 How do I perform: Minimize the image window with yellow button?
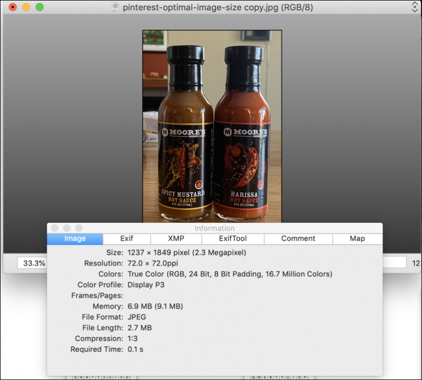click(x=26, y=7)
